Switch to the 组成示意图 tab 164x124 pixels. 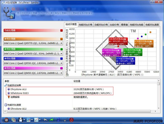tap(71, 24)
